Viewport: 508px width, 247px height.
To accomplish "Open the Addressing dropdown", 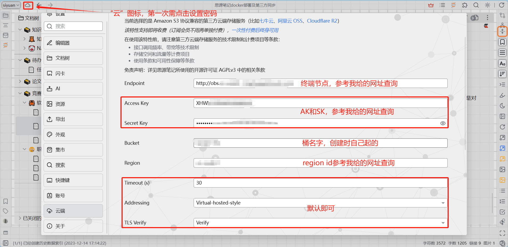I will pos(320,203).
